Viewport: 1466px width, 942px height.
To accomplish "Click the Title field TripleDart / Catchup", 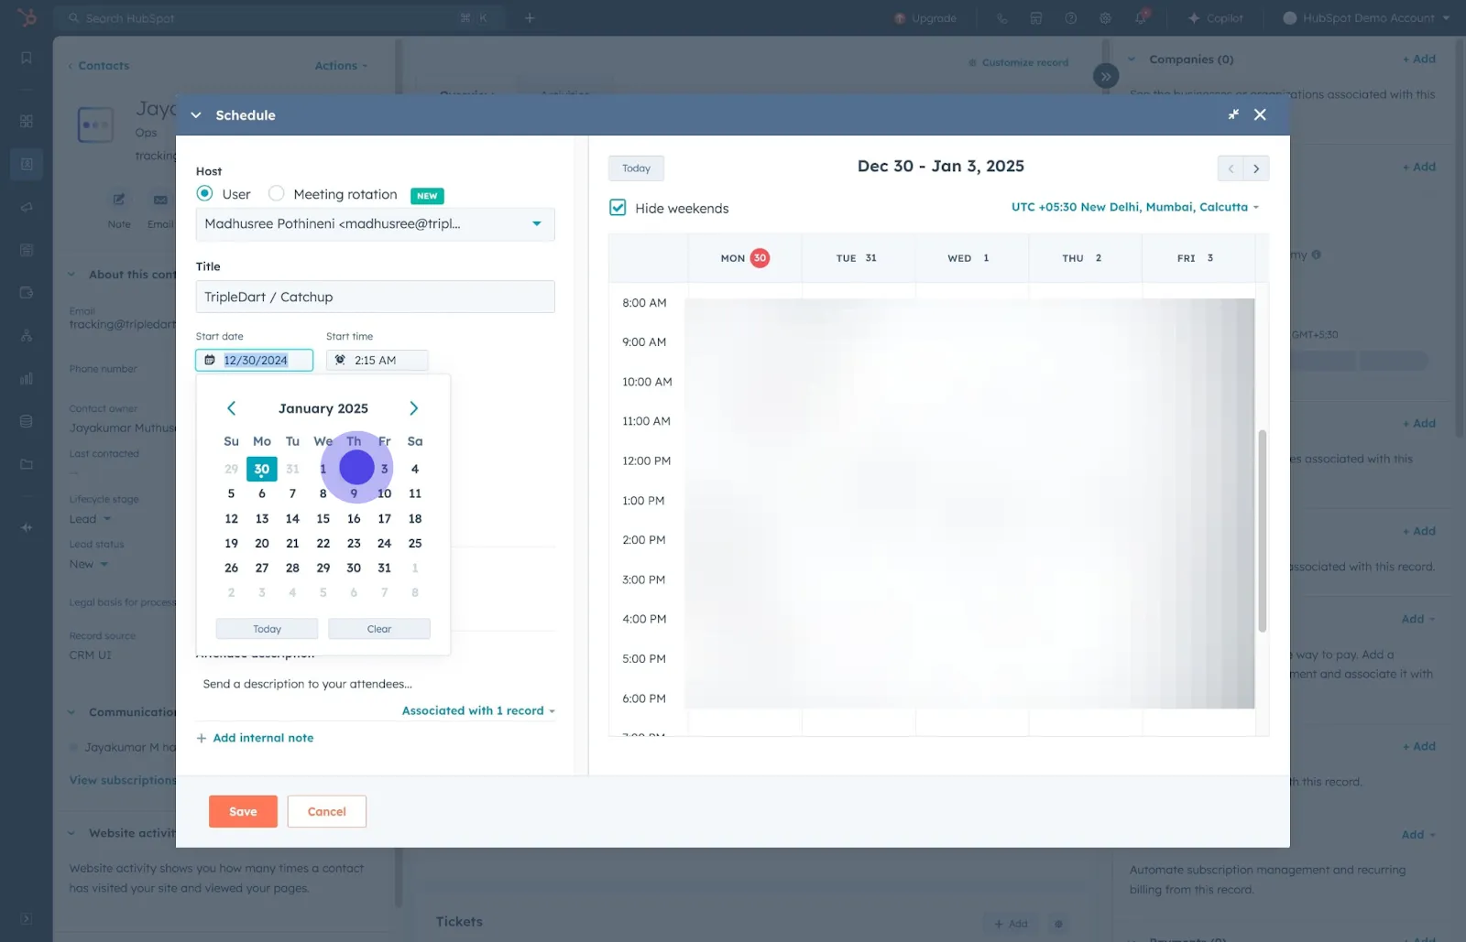I will [375, 297].
